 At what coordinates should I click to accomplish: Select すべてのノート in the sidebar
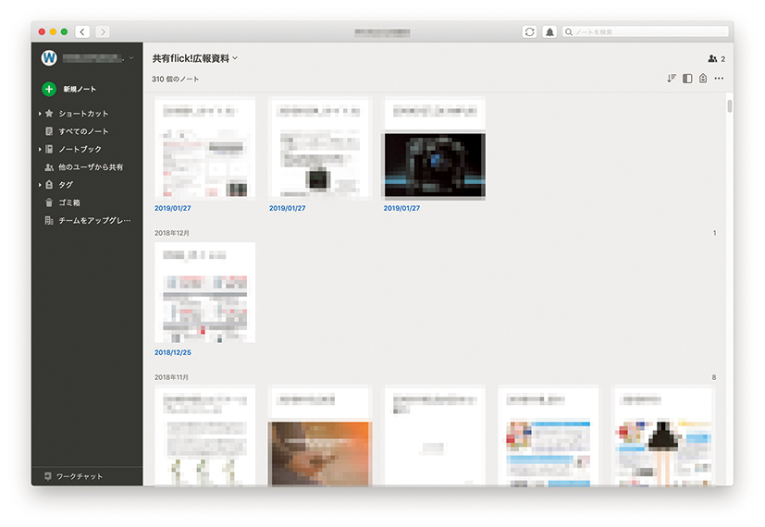pyautogui.click(x=82, y=131)
